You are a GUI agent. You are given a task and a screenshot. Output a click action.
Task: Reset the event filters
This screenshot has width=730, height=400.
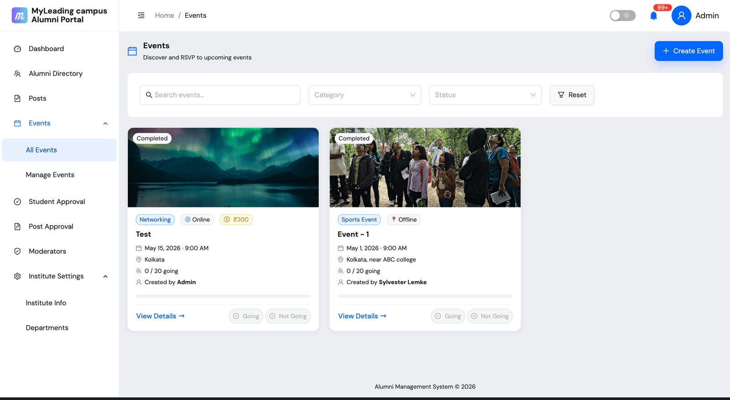(x=572, y=95)
